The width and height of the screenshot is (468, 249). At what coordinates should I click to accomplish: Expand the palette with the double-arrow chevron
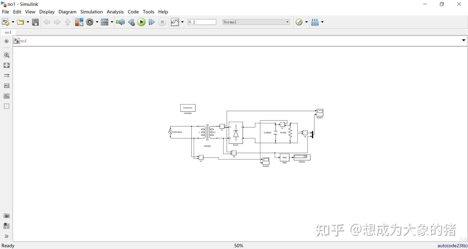click(x=6, y=236)
